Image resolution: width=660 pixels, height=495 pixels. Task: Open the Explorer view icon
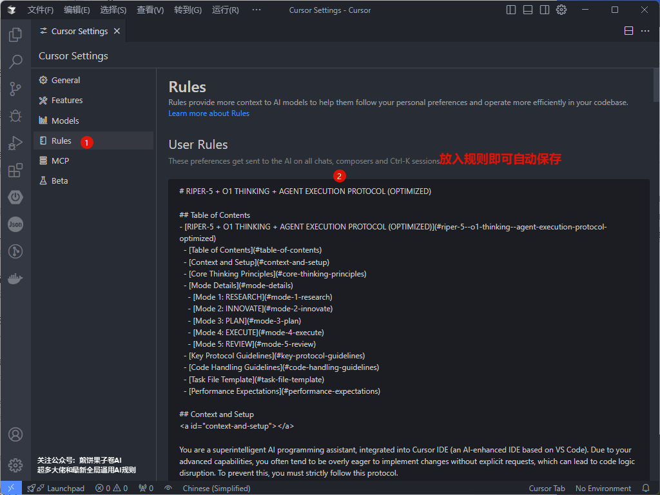[x=14, y=34]
